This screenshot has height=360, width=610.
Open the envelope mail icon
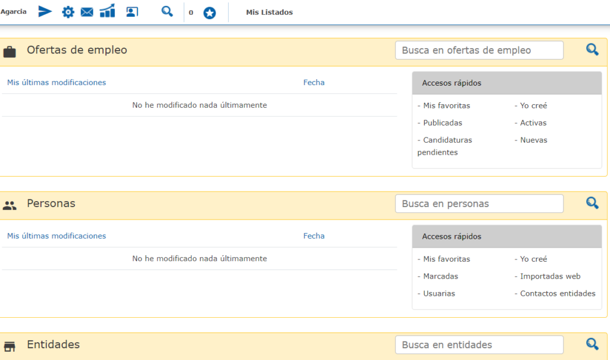tap(87, 12)
